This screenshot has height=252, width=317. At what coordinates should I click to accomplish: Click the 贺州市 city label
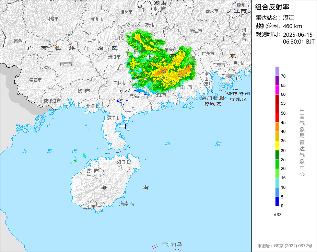[x=151, y=25]
